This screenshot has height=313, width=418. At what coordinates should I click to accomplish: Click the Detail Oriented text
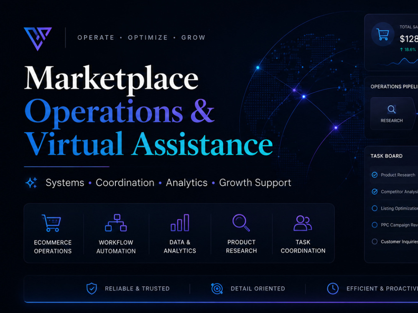[x=258, y=288]
